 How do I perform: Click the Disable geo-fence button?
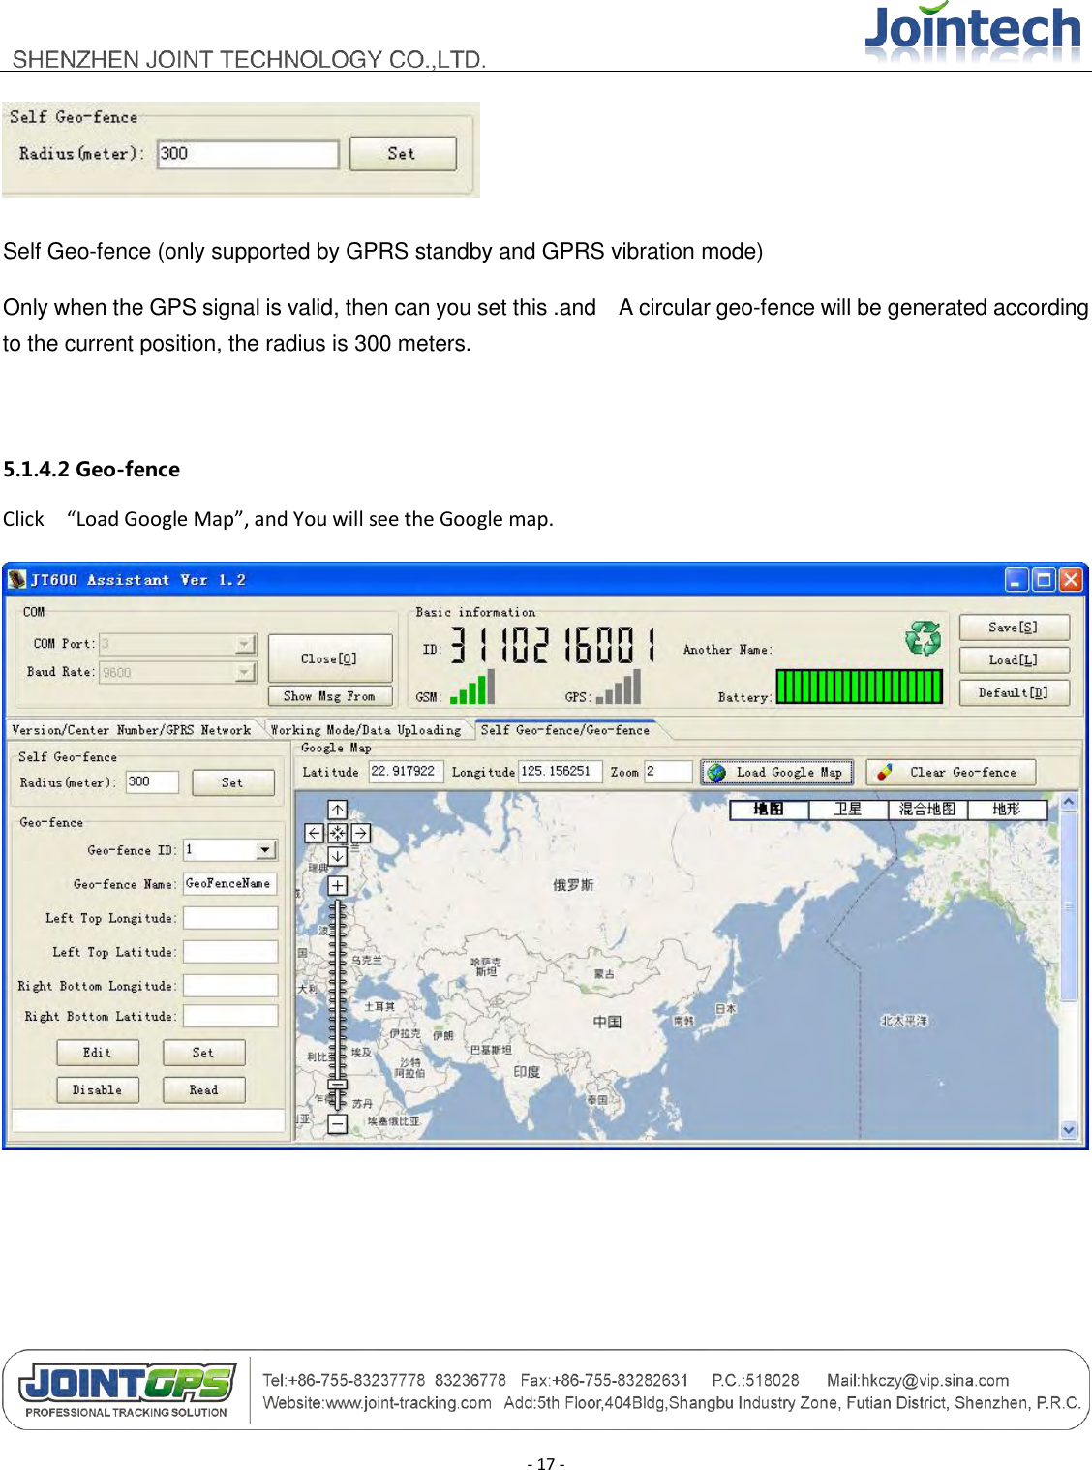click(x=97, y=1089)
